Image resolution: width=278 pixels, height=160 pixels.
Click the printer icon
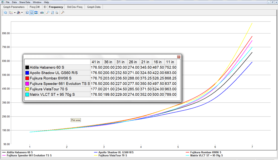tap(57, 13)
